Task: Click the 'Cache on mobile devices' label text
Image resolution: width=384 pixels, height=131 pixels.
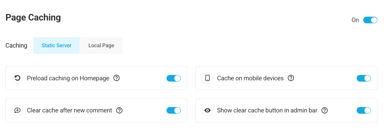Action: point(250,78)
